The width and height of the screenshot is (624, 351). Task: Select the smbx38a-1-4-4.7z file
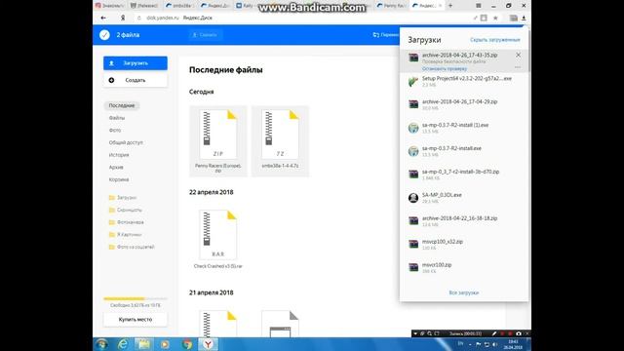[x=280, y=141]
